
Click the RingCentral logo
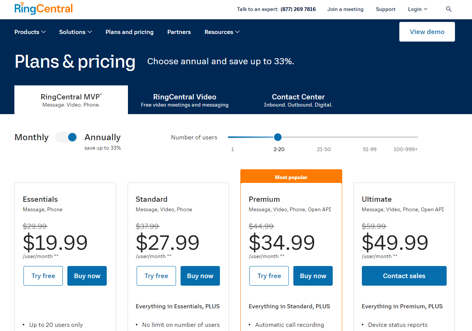(x=44, y=9)
